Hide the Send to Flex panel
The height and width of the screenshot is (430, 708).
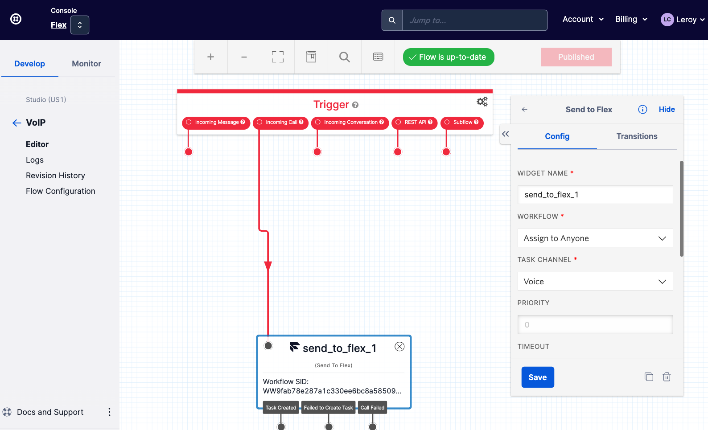point(667,110)
